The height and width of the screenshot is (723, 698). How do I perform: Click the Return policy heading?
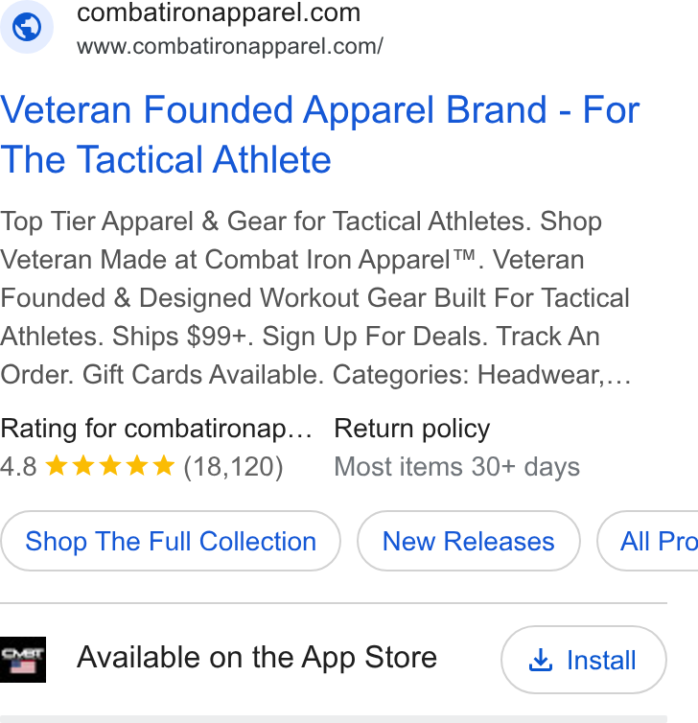[x=411, y=429]
